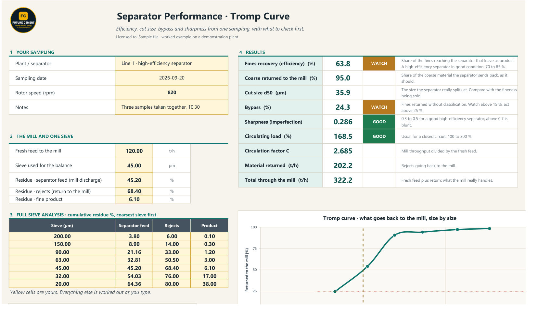
Task: Click the Future Cement logo
Action: pos(23,20)
